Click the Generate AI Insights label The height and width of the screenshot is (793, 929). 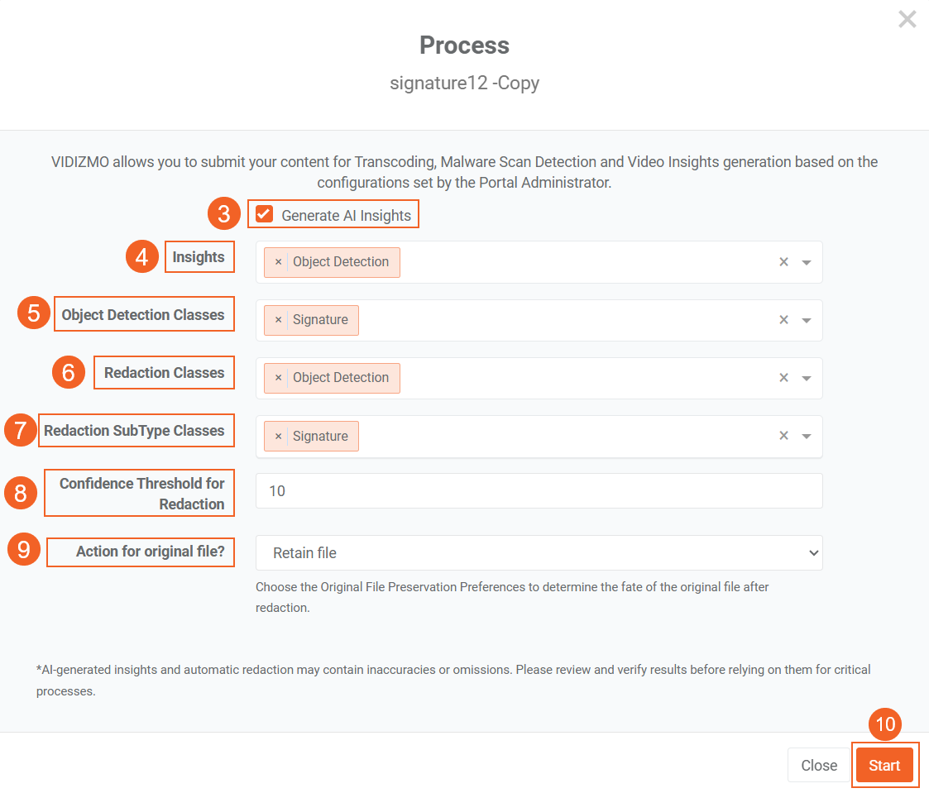(x=346, y=216)
